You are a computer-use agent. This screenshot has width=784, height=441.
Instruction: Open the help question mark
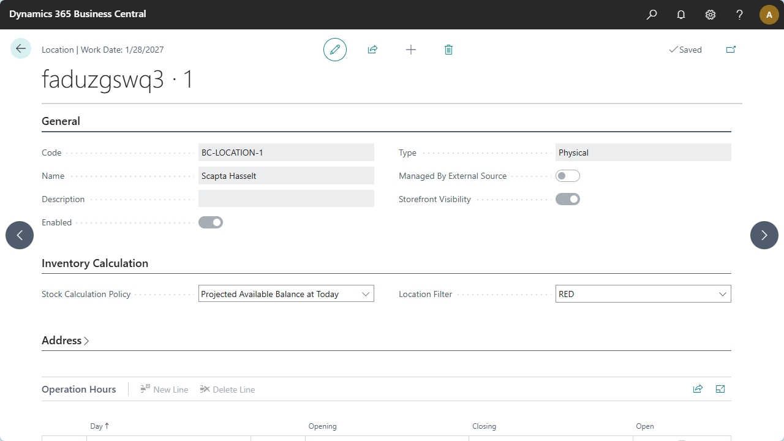tap(740, 15)
